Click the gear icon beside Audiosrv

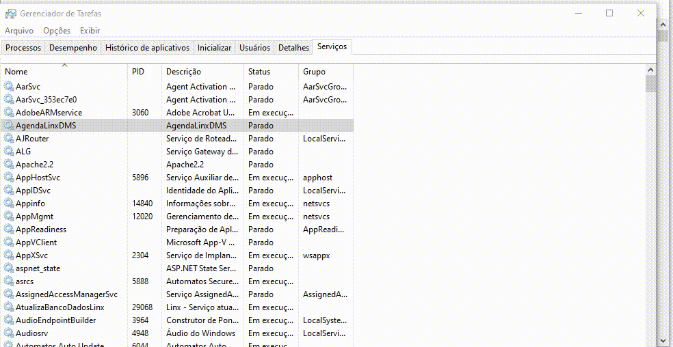[x=9, y=333]
